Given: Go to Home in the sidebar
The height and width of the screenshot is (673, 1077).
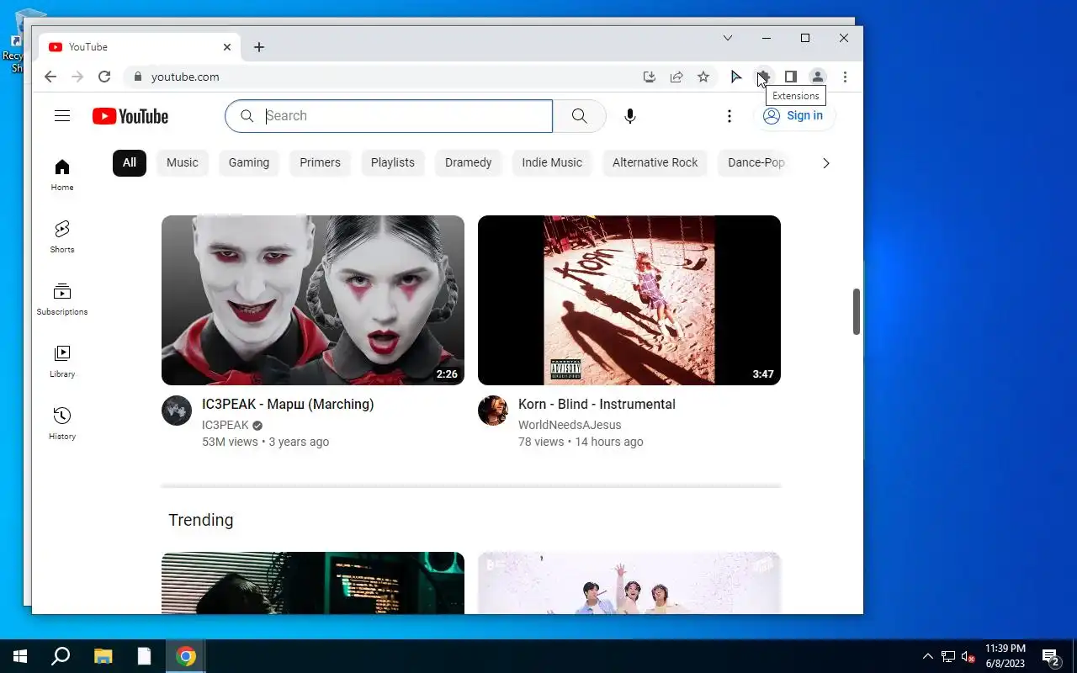Looking at the screenshot, I should tap(62, 174).
